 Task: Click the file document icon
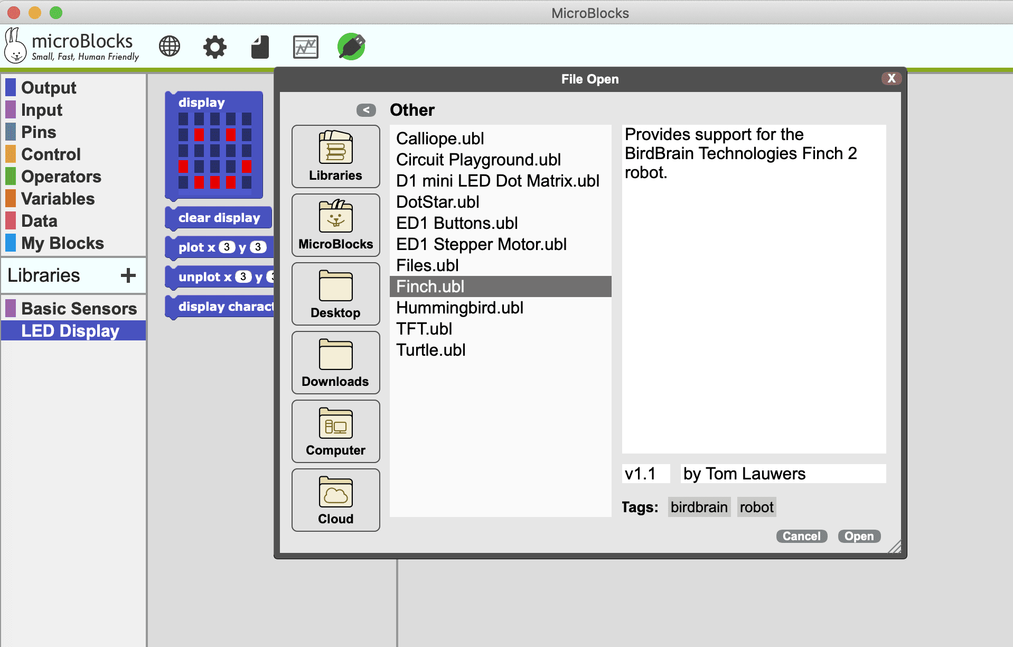point(260,47)
